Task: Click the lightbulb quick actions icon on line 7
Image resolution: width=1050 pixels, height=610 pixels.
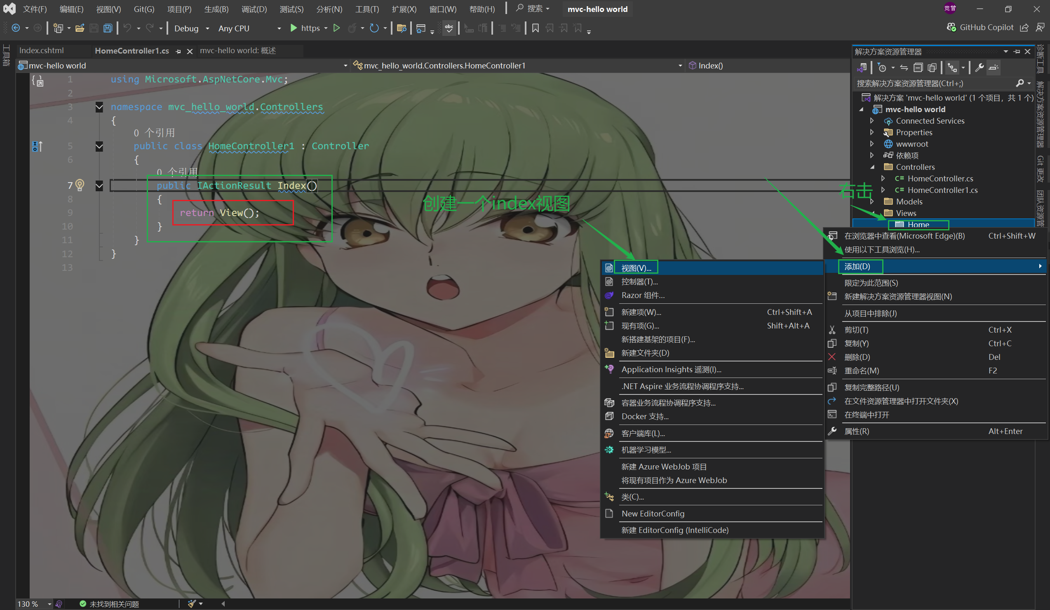Action: 80,185
